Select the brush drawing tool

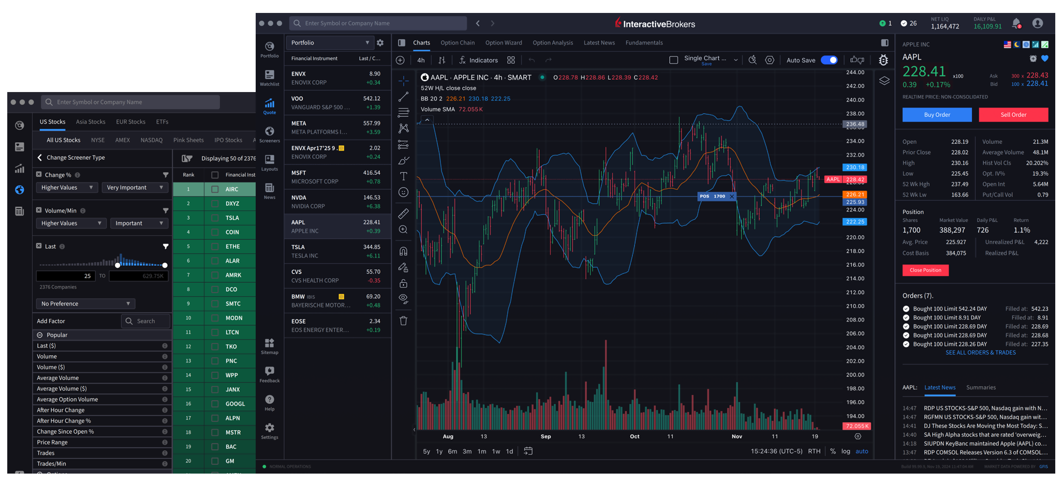(x=404, y=160)
